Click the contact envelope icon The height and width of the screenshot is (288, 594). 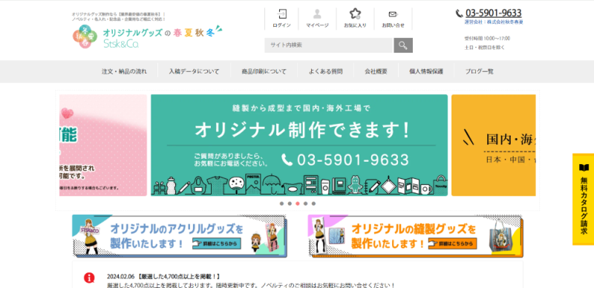coord(393,14)
